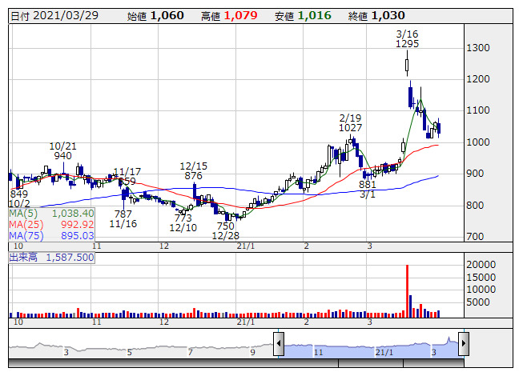Click the 12/10 low label 773
Image resolution: width=523 pixels, height=376 pixels.
(183, 218)
